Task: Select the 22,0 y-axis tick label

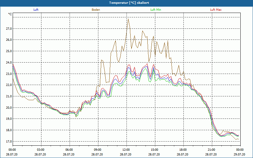Action: tap(9, 85)
